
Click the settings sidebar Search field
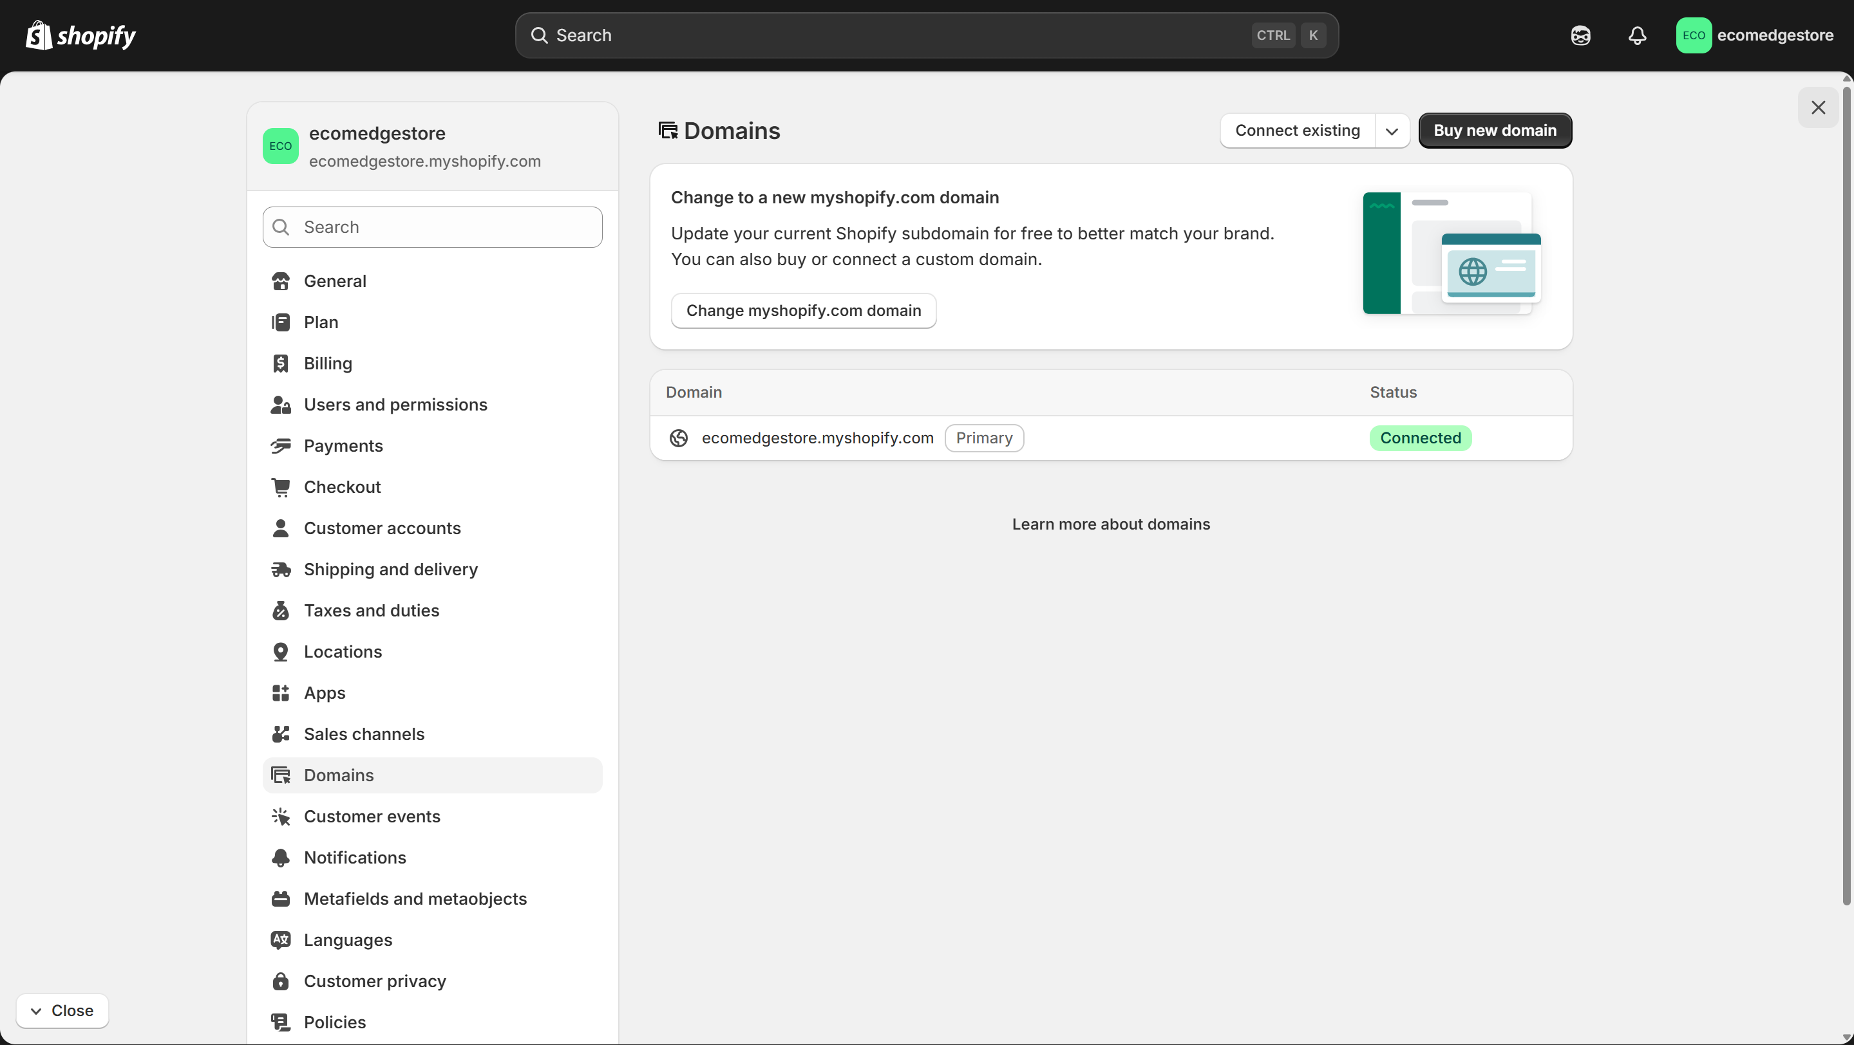(x=432, y=227)
